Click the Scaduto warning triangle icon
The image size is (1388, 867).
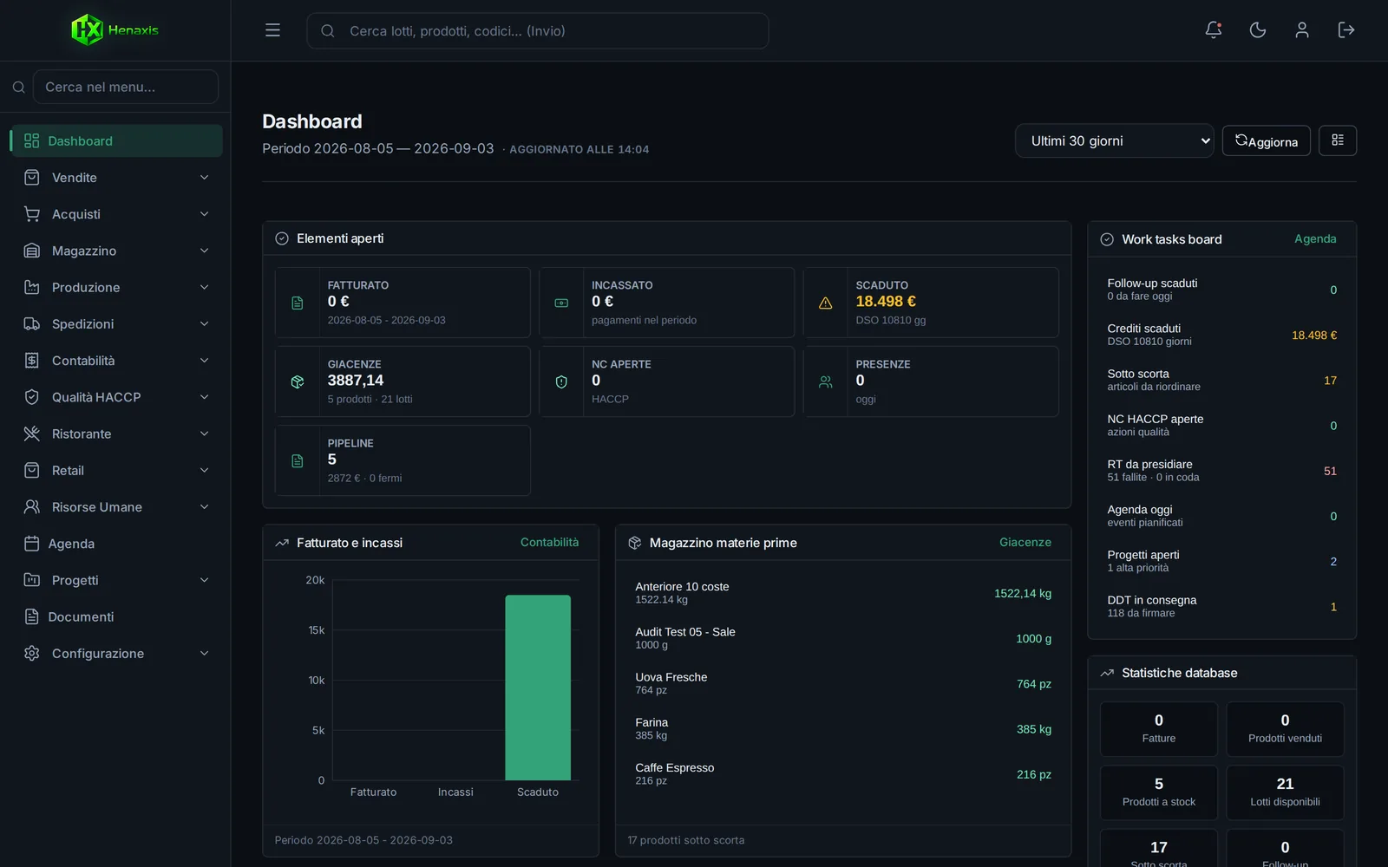click(826, 303)
